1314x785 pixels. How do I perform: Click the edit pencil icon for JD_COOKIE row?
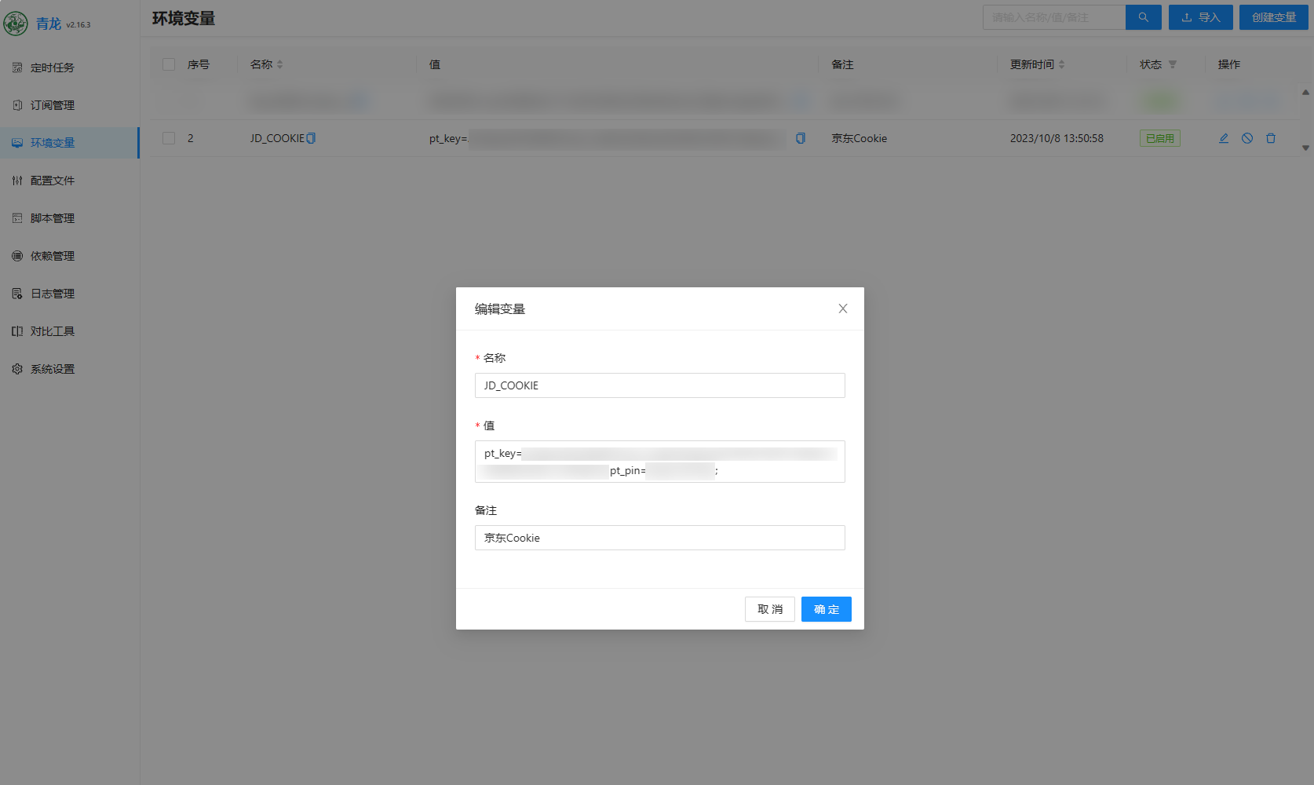1223,138
